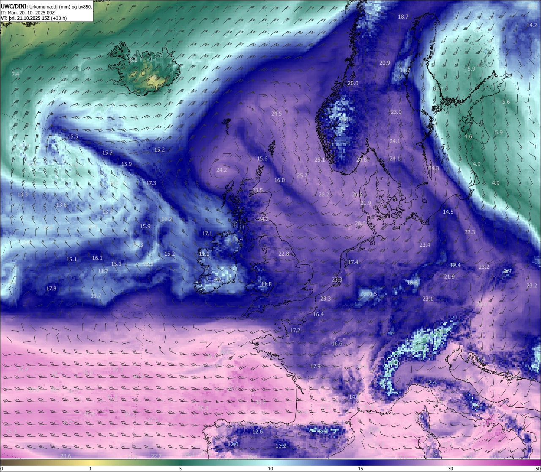
Task: Select the 14.5 value label
Action: pos(448,212)
